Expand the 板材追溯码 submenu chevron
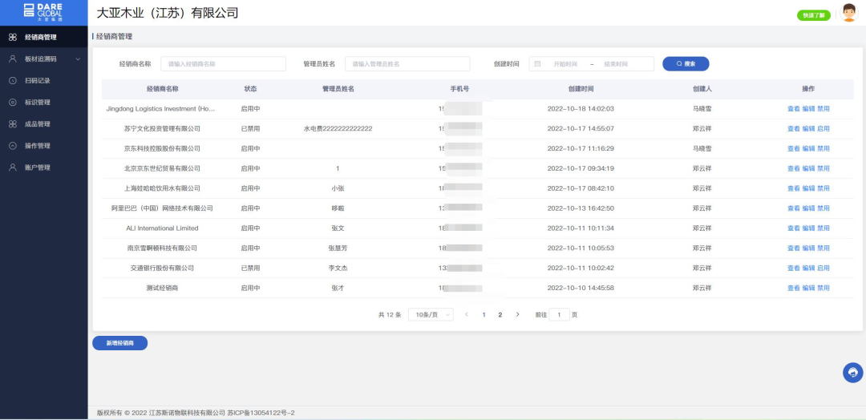 pos(78,59)
